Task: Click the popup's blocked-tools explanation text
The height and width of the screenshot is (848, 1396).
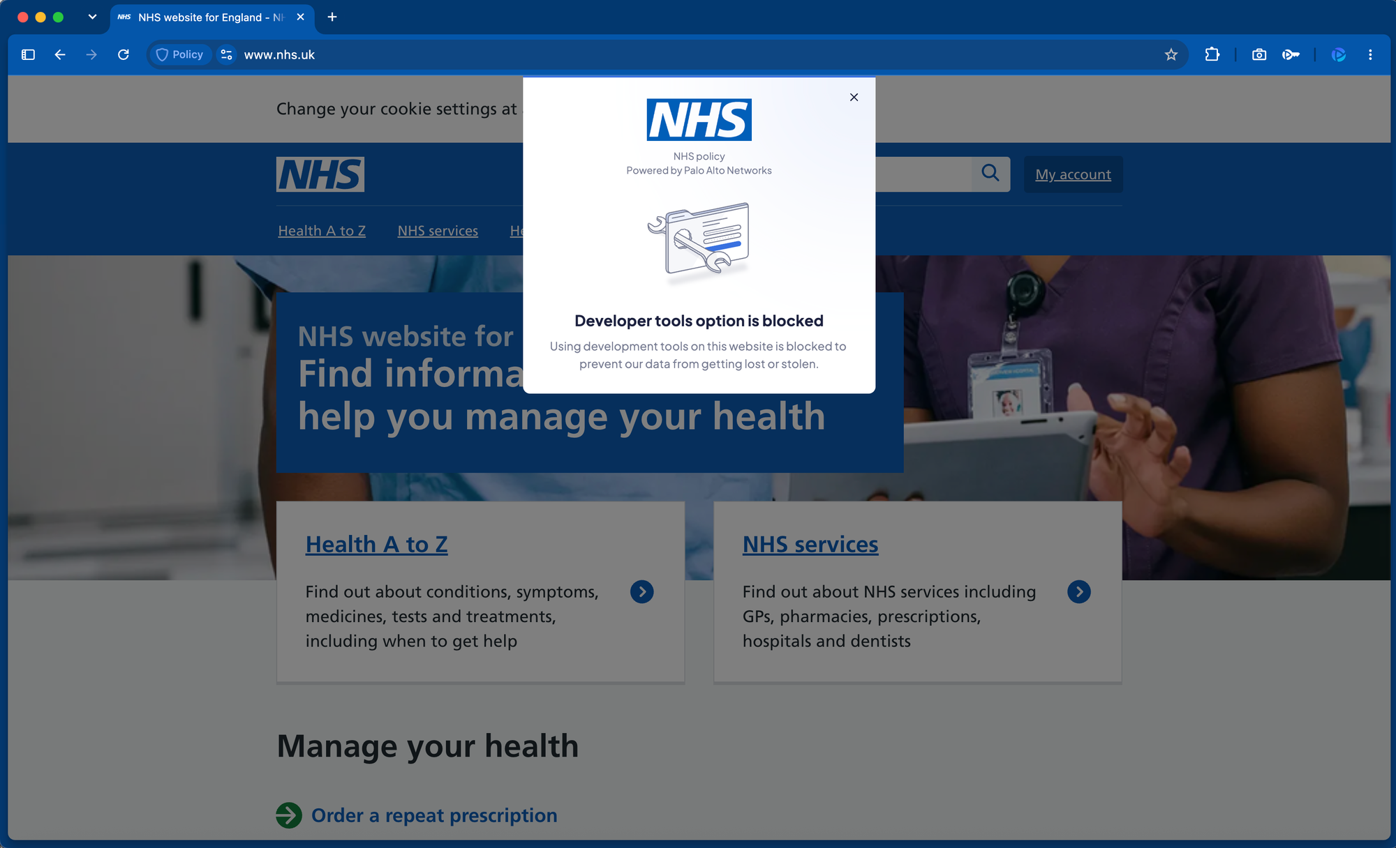Action: coord(698,355)
